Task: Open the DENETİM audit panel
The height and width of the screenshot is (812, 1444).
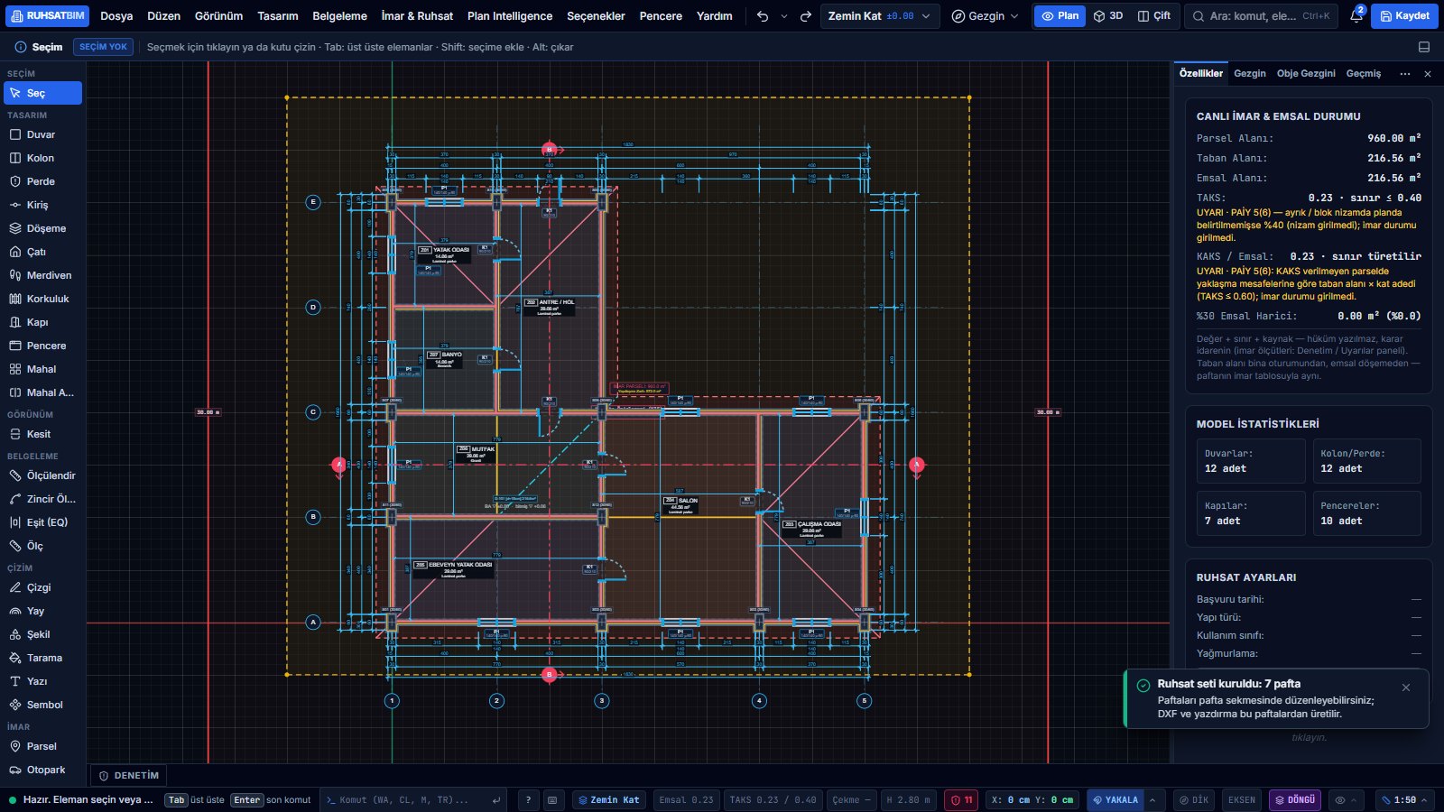Action: click(128, 776)
